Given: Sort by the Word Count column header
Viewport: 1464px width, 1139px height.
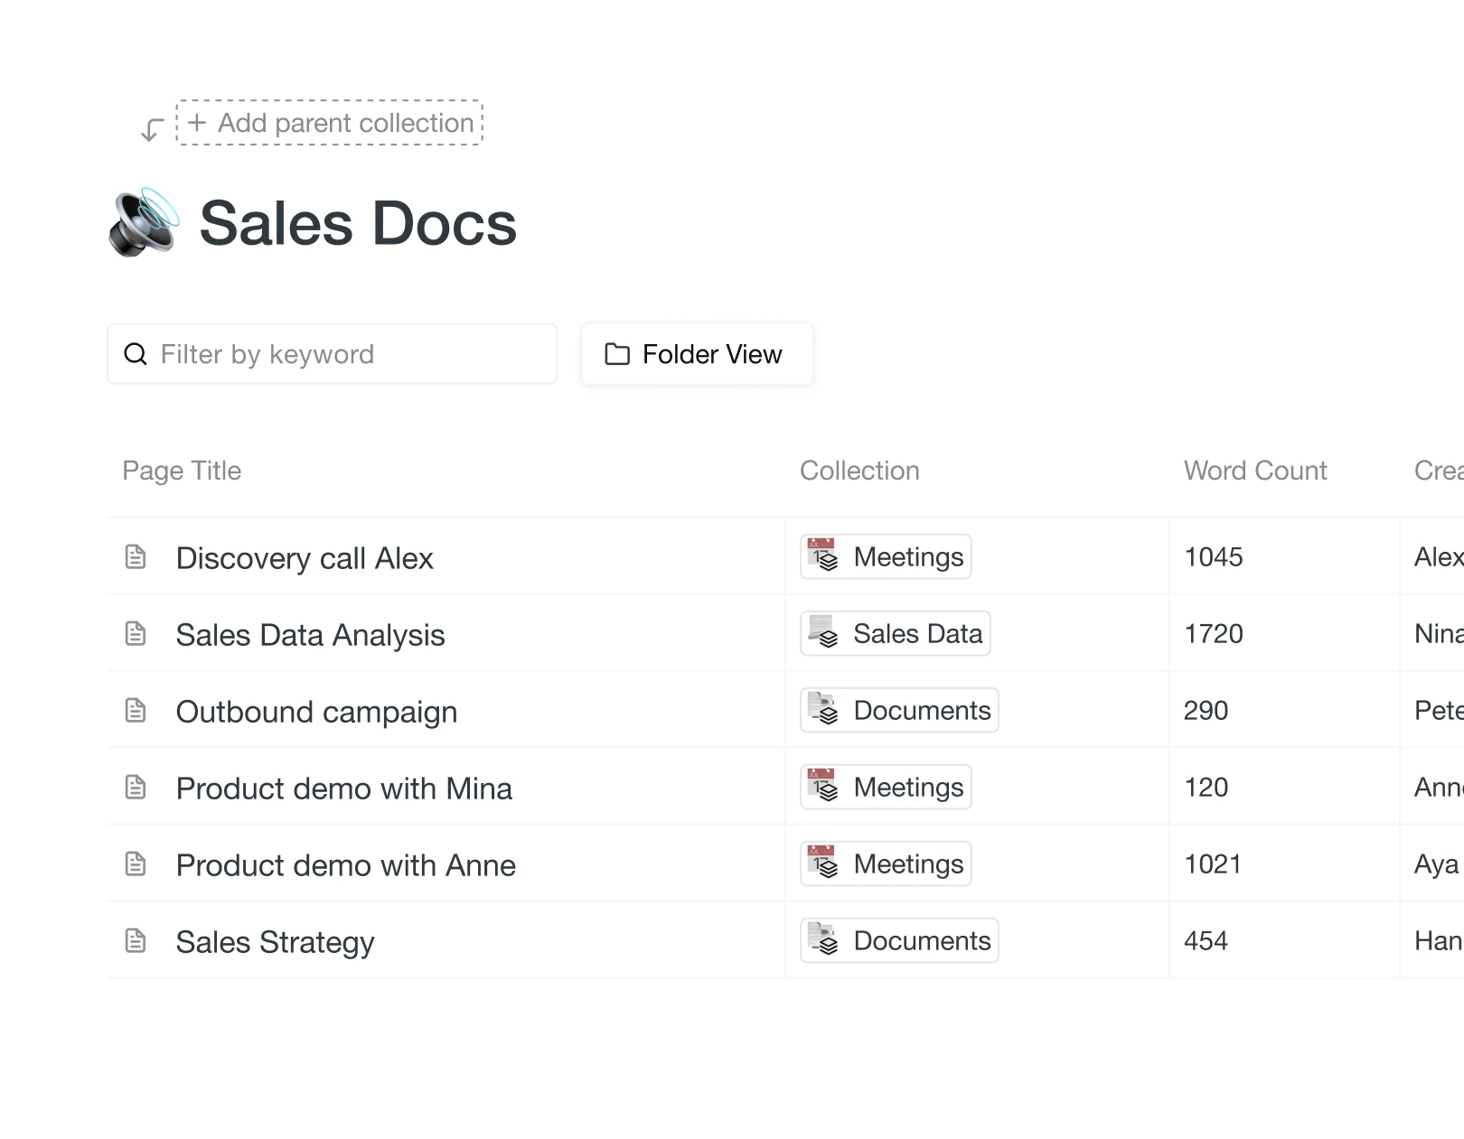Looking at the screenshot, I should point(1254,471).
